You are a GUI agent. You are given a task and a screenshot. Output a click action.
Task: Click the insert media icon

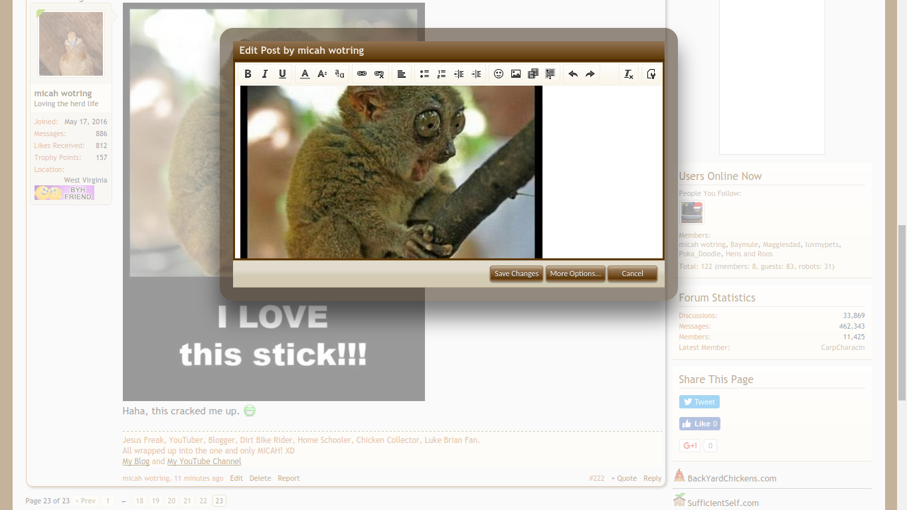click(533, 74)
